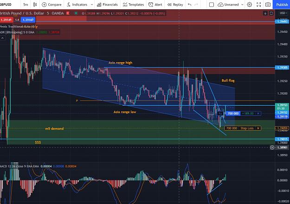
Task: Select the 'Asia range low' text label
Action: click(x=125, y=112)
